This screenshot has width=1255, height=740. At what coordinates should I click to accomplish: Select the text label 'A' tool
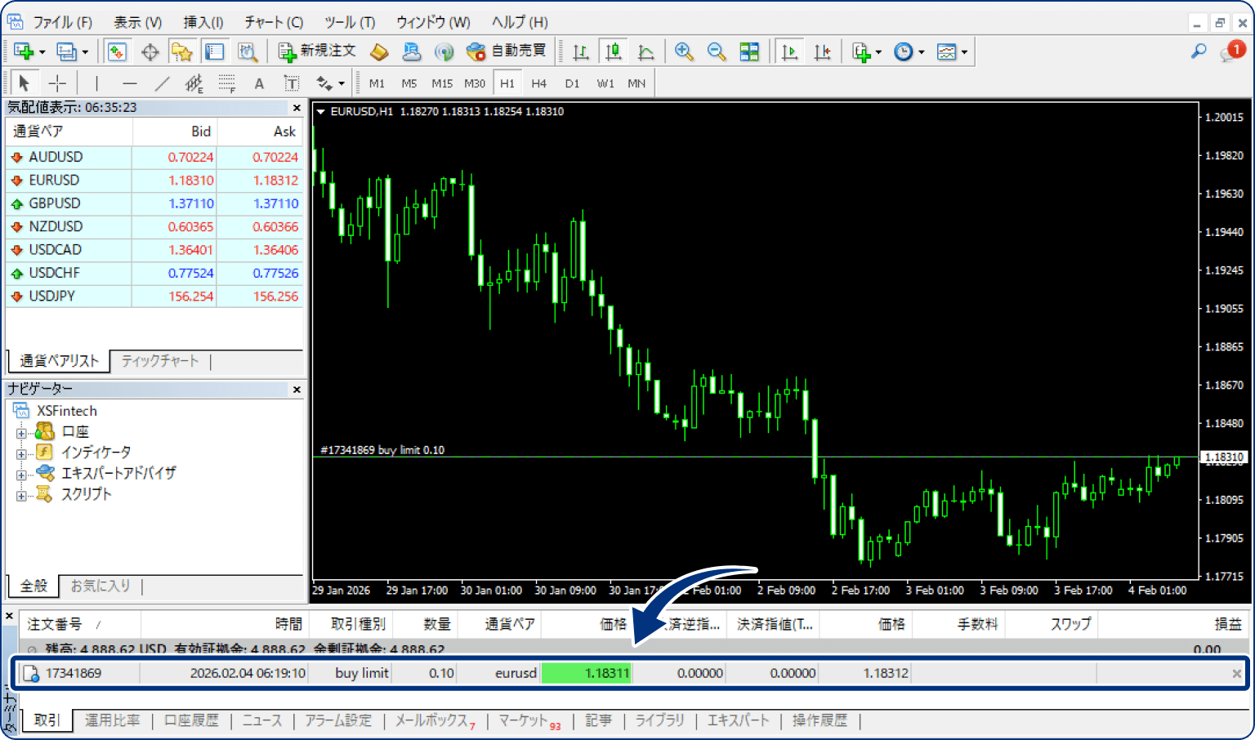coord(259,83)
